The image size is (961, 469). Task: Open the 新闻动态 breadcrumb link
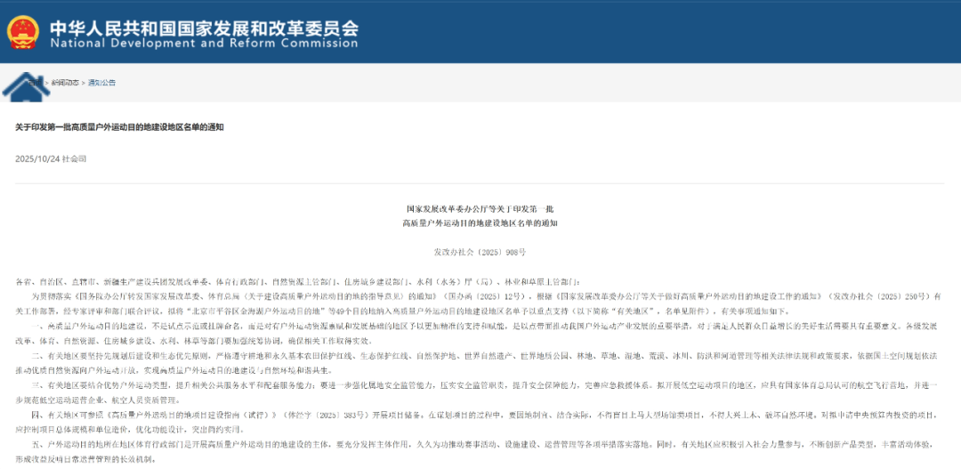pos(63,83)
